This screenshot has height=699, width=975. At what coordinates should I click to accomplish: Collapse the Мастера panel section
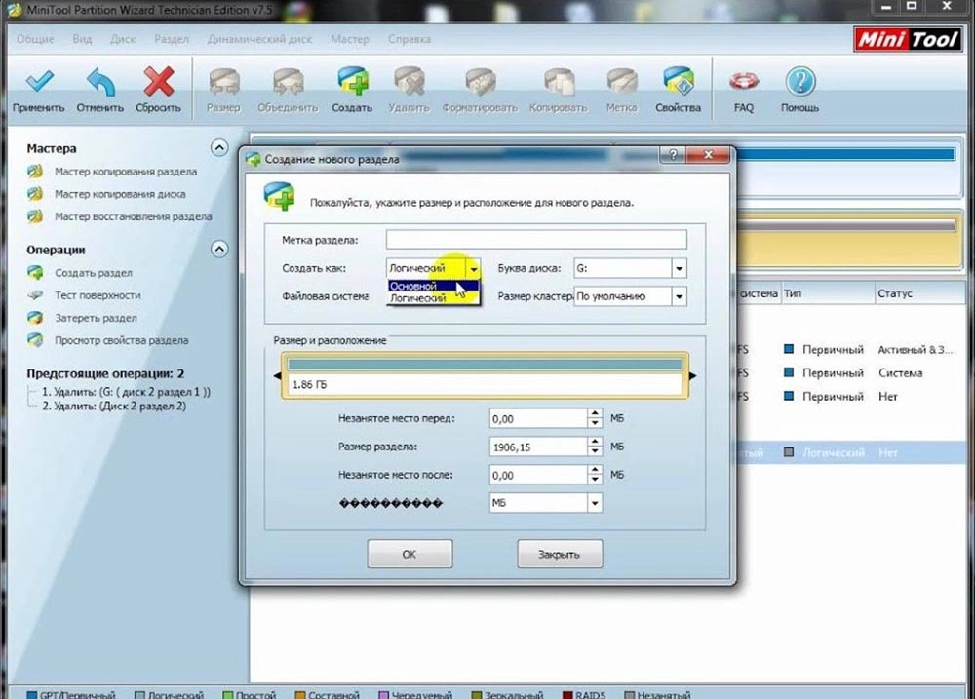pos(218,148)
